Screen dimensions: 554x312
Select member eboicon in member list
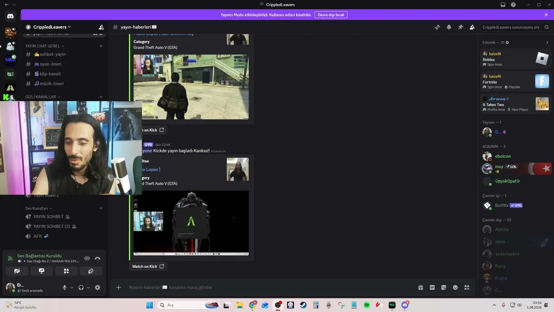[515, 156]
